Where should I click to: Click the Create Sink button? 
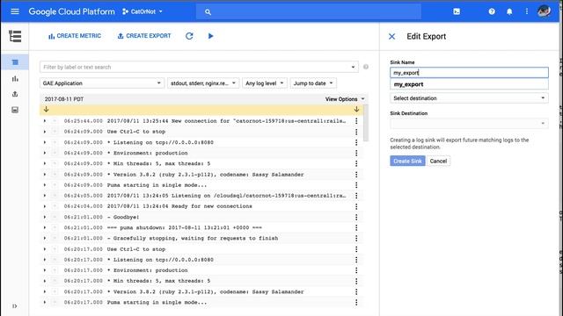click(407, 161)
